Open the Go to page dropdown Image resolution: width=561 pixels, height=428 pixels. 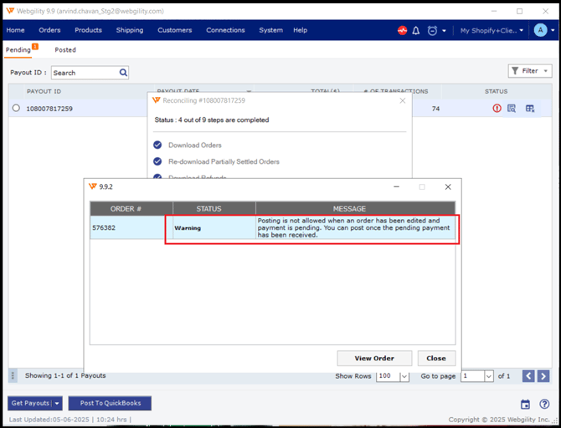489,376
